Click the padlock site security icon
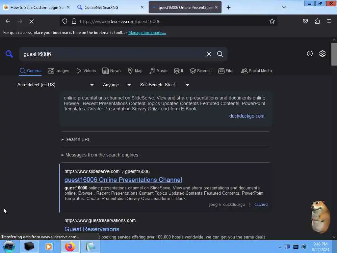Viewport: 337px width, 253px height. pos(74,21)
